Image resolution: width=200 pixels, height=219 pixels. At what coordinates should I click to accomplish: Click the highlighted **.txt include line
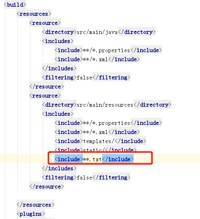[94, 159]
